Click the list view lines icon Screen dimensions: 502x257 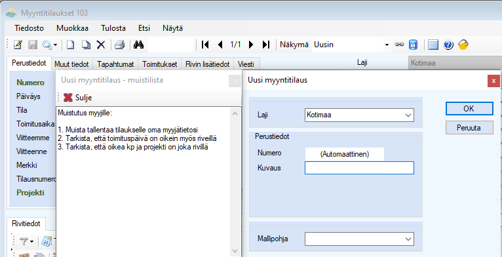coord(433,45)
